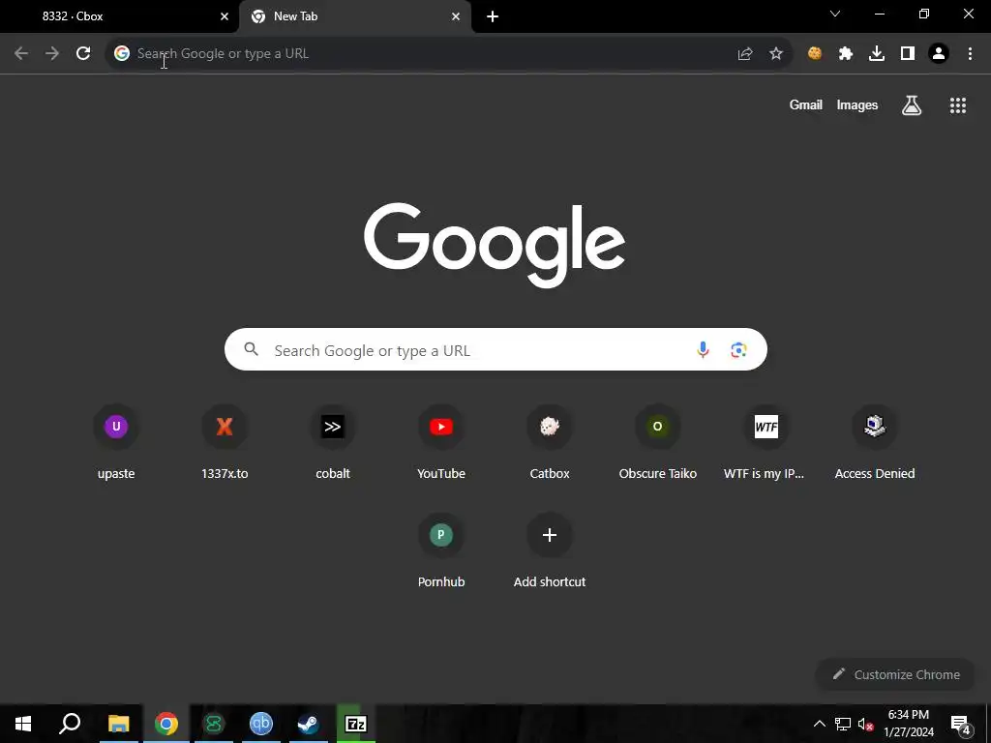Open the upaste shortcut
991x743 pixels.
pyautogui.click(x=116, y=441)
